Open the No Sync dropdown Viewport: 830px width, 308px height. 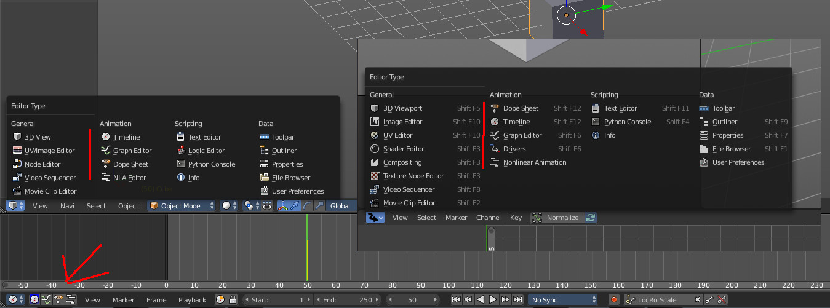[x=562, y=299]
